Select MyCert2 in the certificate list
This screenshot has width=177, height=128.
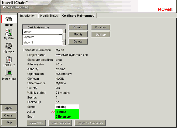coord(42,37)
